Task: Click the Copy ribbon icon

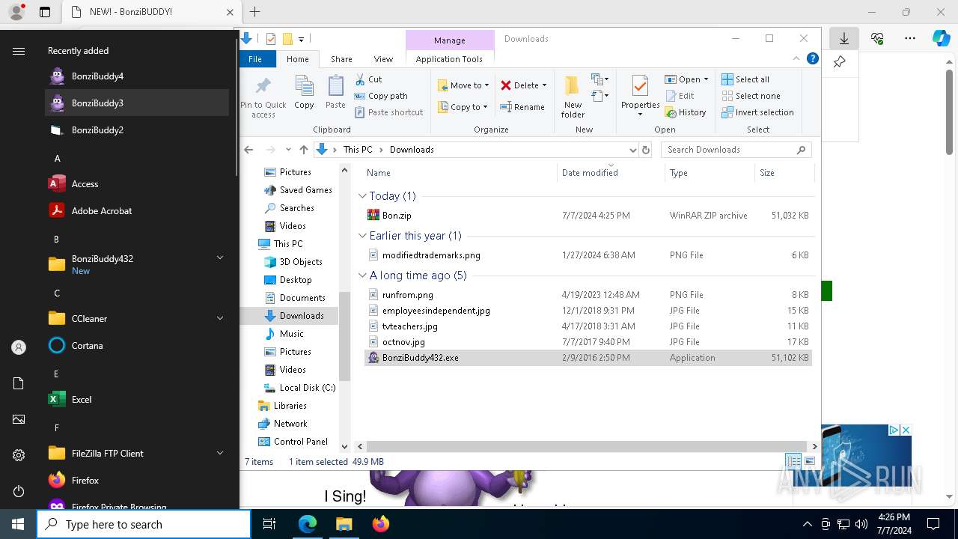Action: click(x=304, y=86)
